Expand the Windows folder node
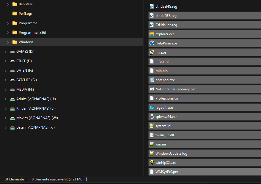The width and height of the screenshot is (261, 184). [8, 42]
